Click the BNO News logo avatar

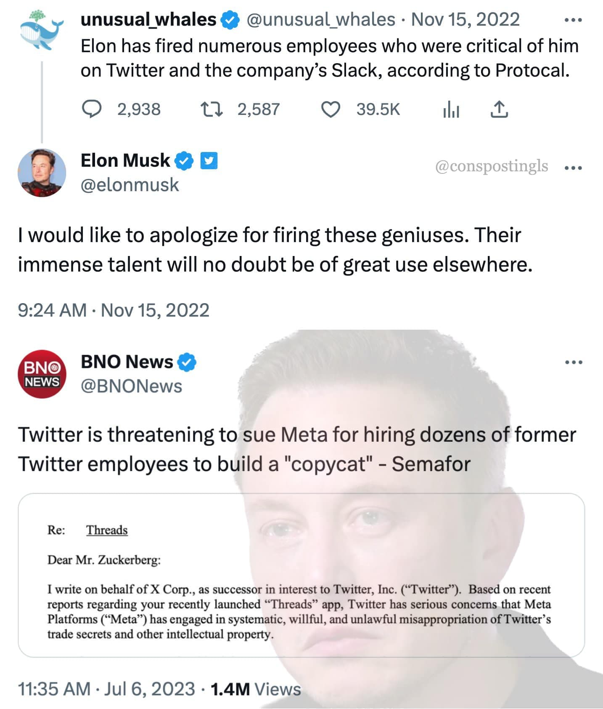point(41,374)
